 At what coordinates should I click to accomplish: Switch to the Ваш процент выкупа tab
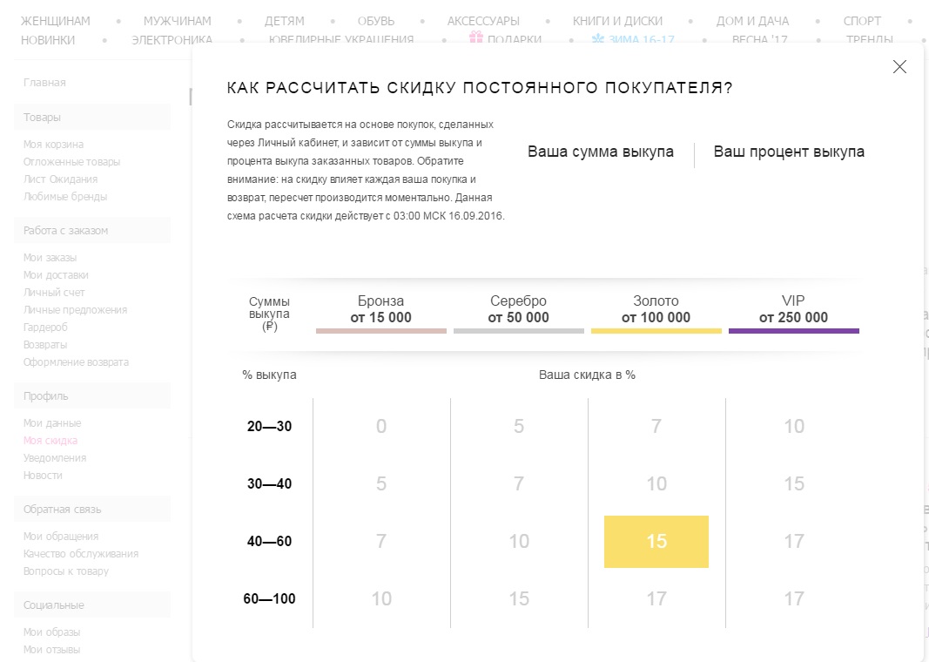click(789, 152)
